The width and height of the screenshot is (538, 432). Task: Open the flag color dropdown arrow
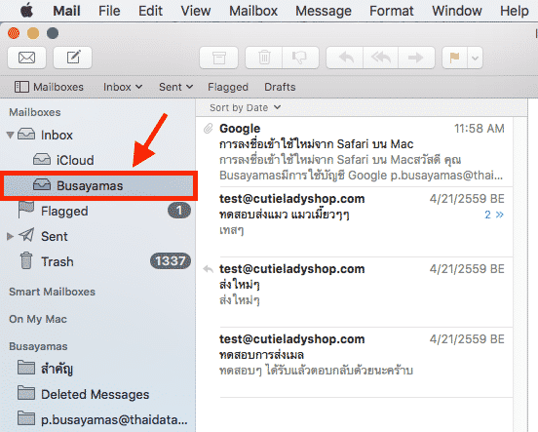(475, 58)
